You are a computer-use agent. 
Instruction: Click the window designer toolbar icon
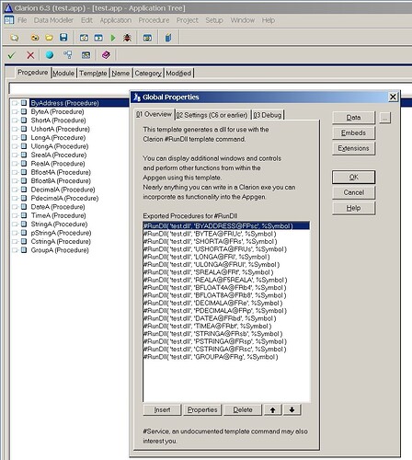(x=147, y=38)
